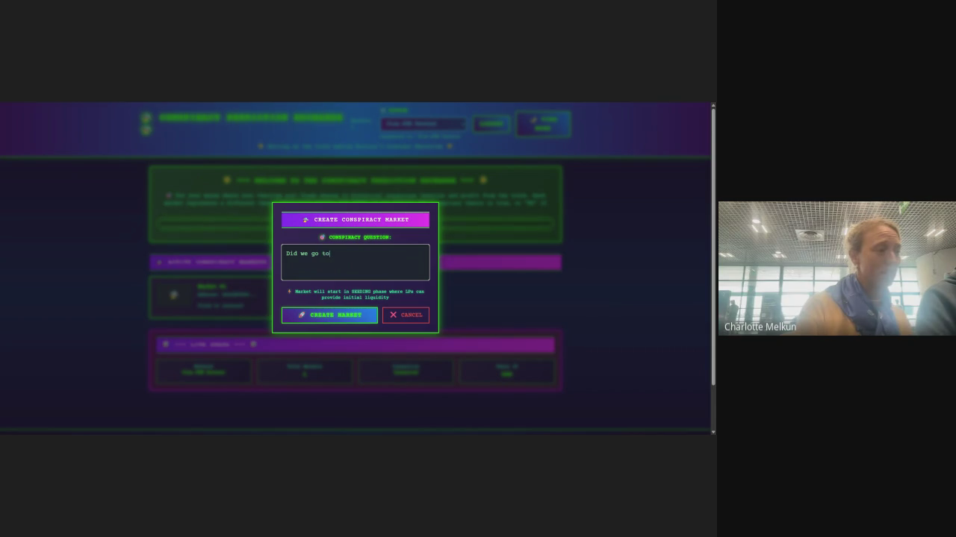
Task: Click the SEEDING phase notice text
Action: point(356,294)
